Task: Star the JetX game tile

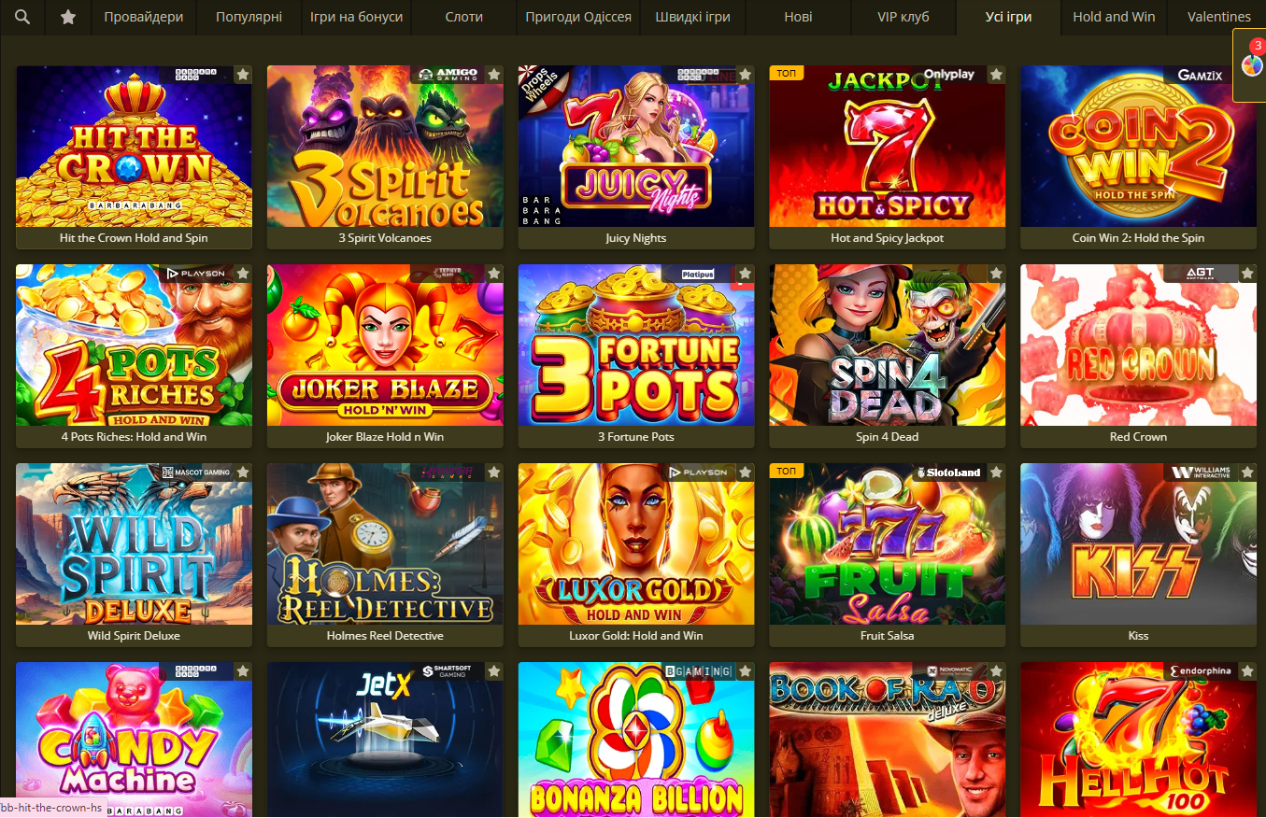Action: 494,671
